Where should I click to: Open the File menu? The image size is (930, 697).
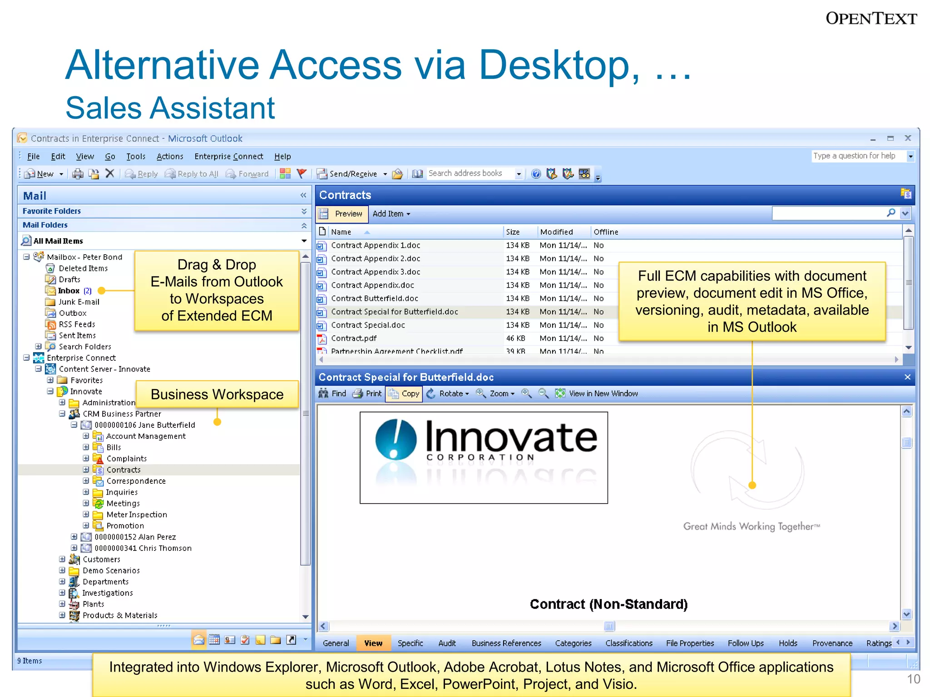click(x=33, y=157)
